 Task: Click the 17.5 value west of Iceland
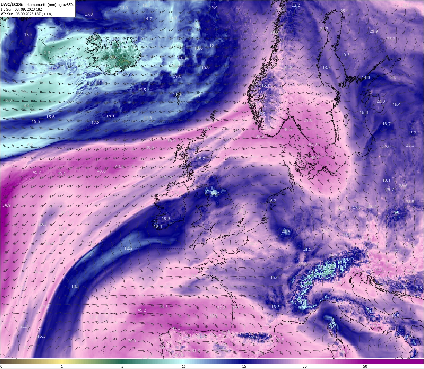28,35
